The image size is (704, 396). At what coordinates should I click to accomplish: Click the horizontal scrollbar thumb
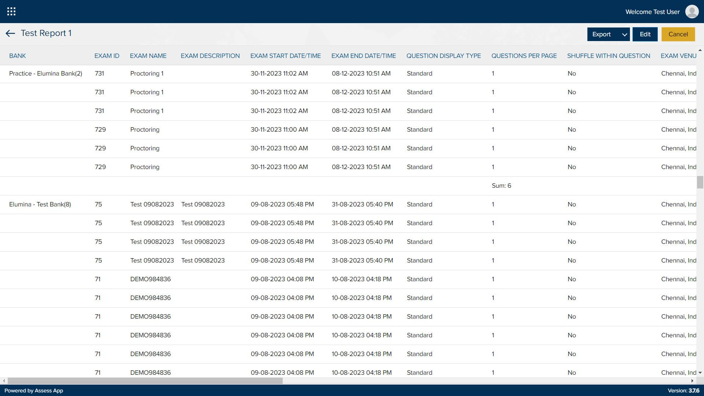pyautogui.click(x=145, y=381)
